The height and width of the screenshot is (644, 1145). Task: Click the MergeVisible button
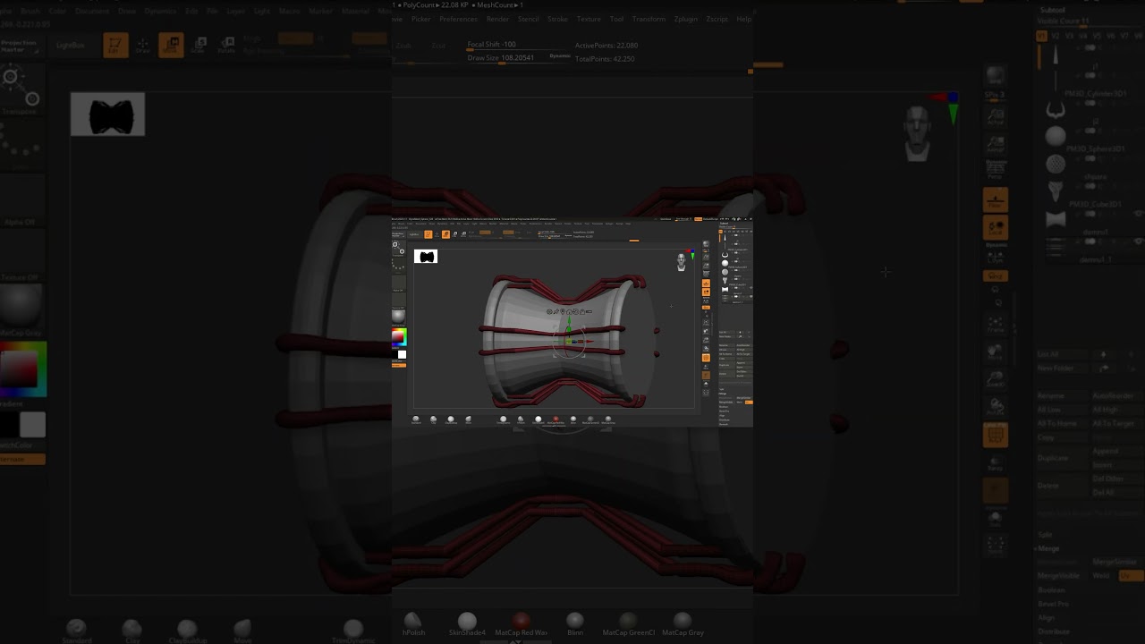[x=1058, y=575]
